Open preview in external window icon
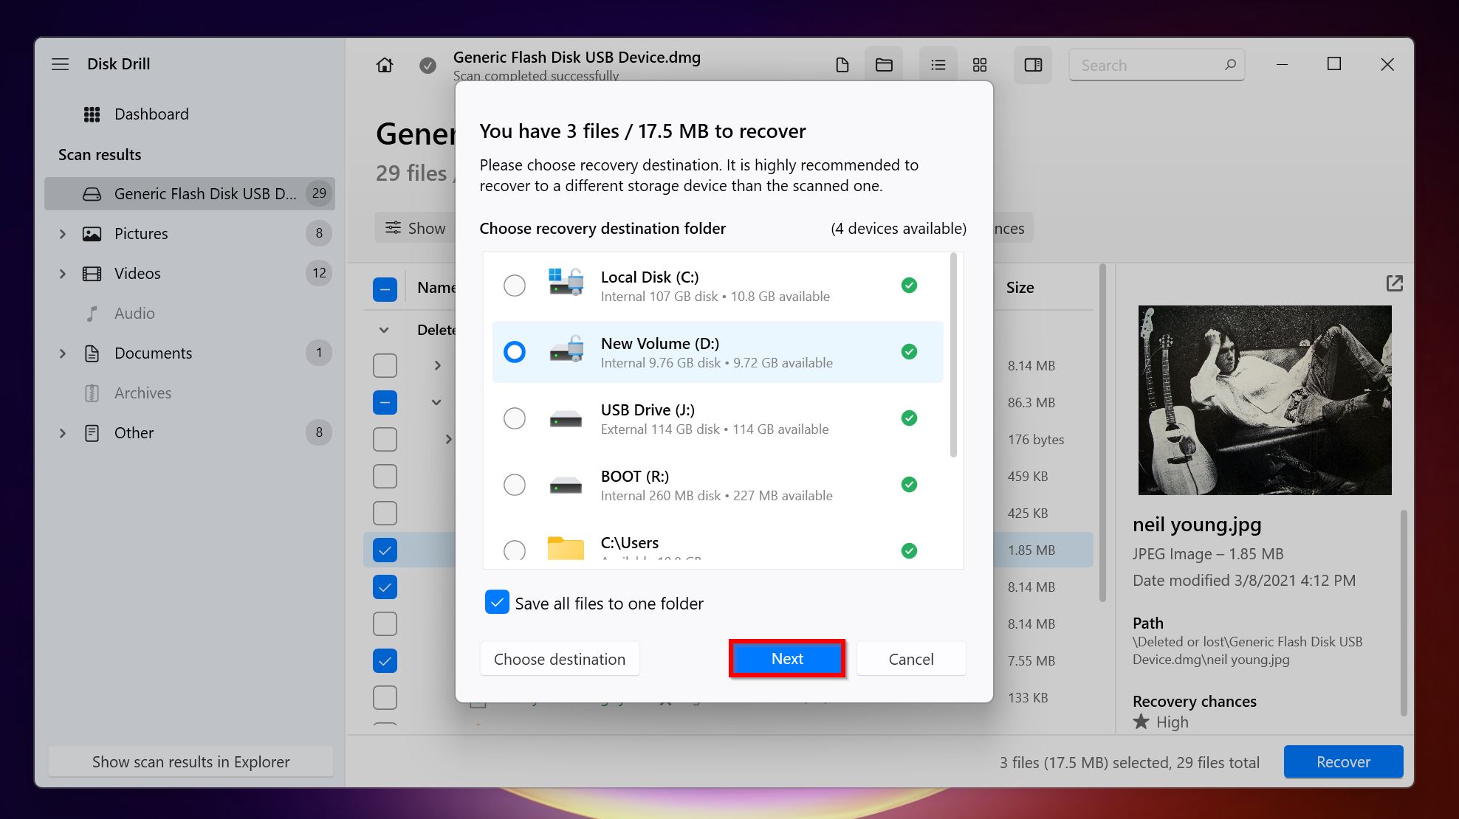Viewport: 1459px width, 819px height. 1394,283
